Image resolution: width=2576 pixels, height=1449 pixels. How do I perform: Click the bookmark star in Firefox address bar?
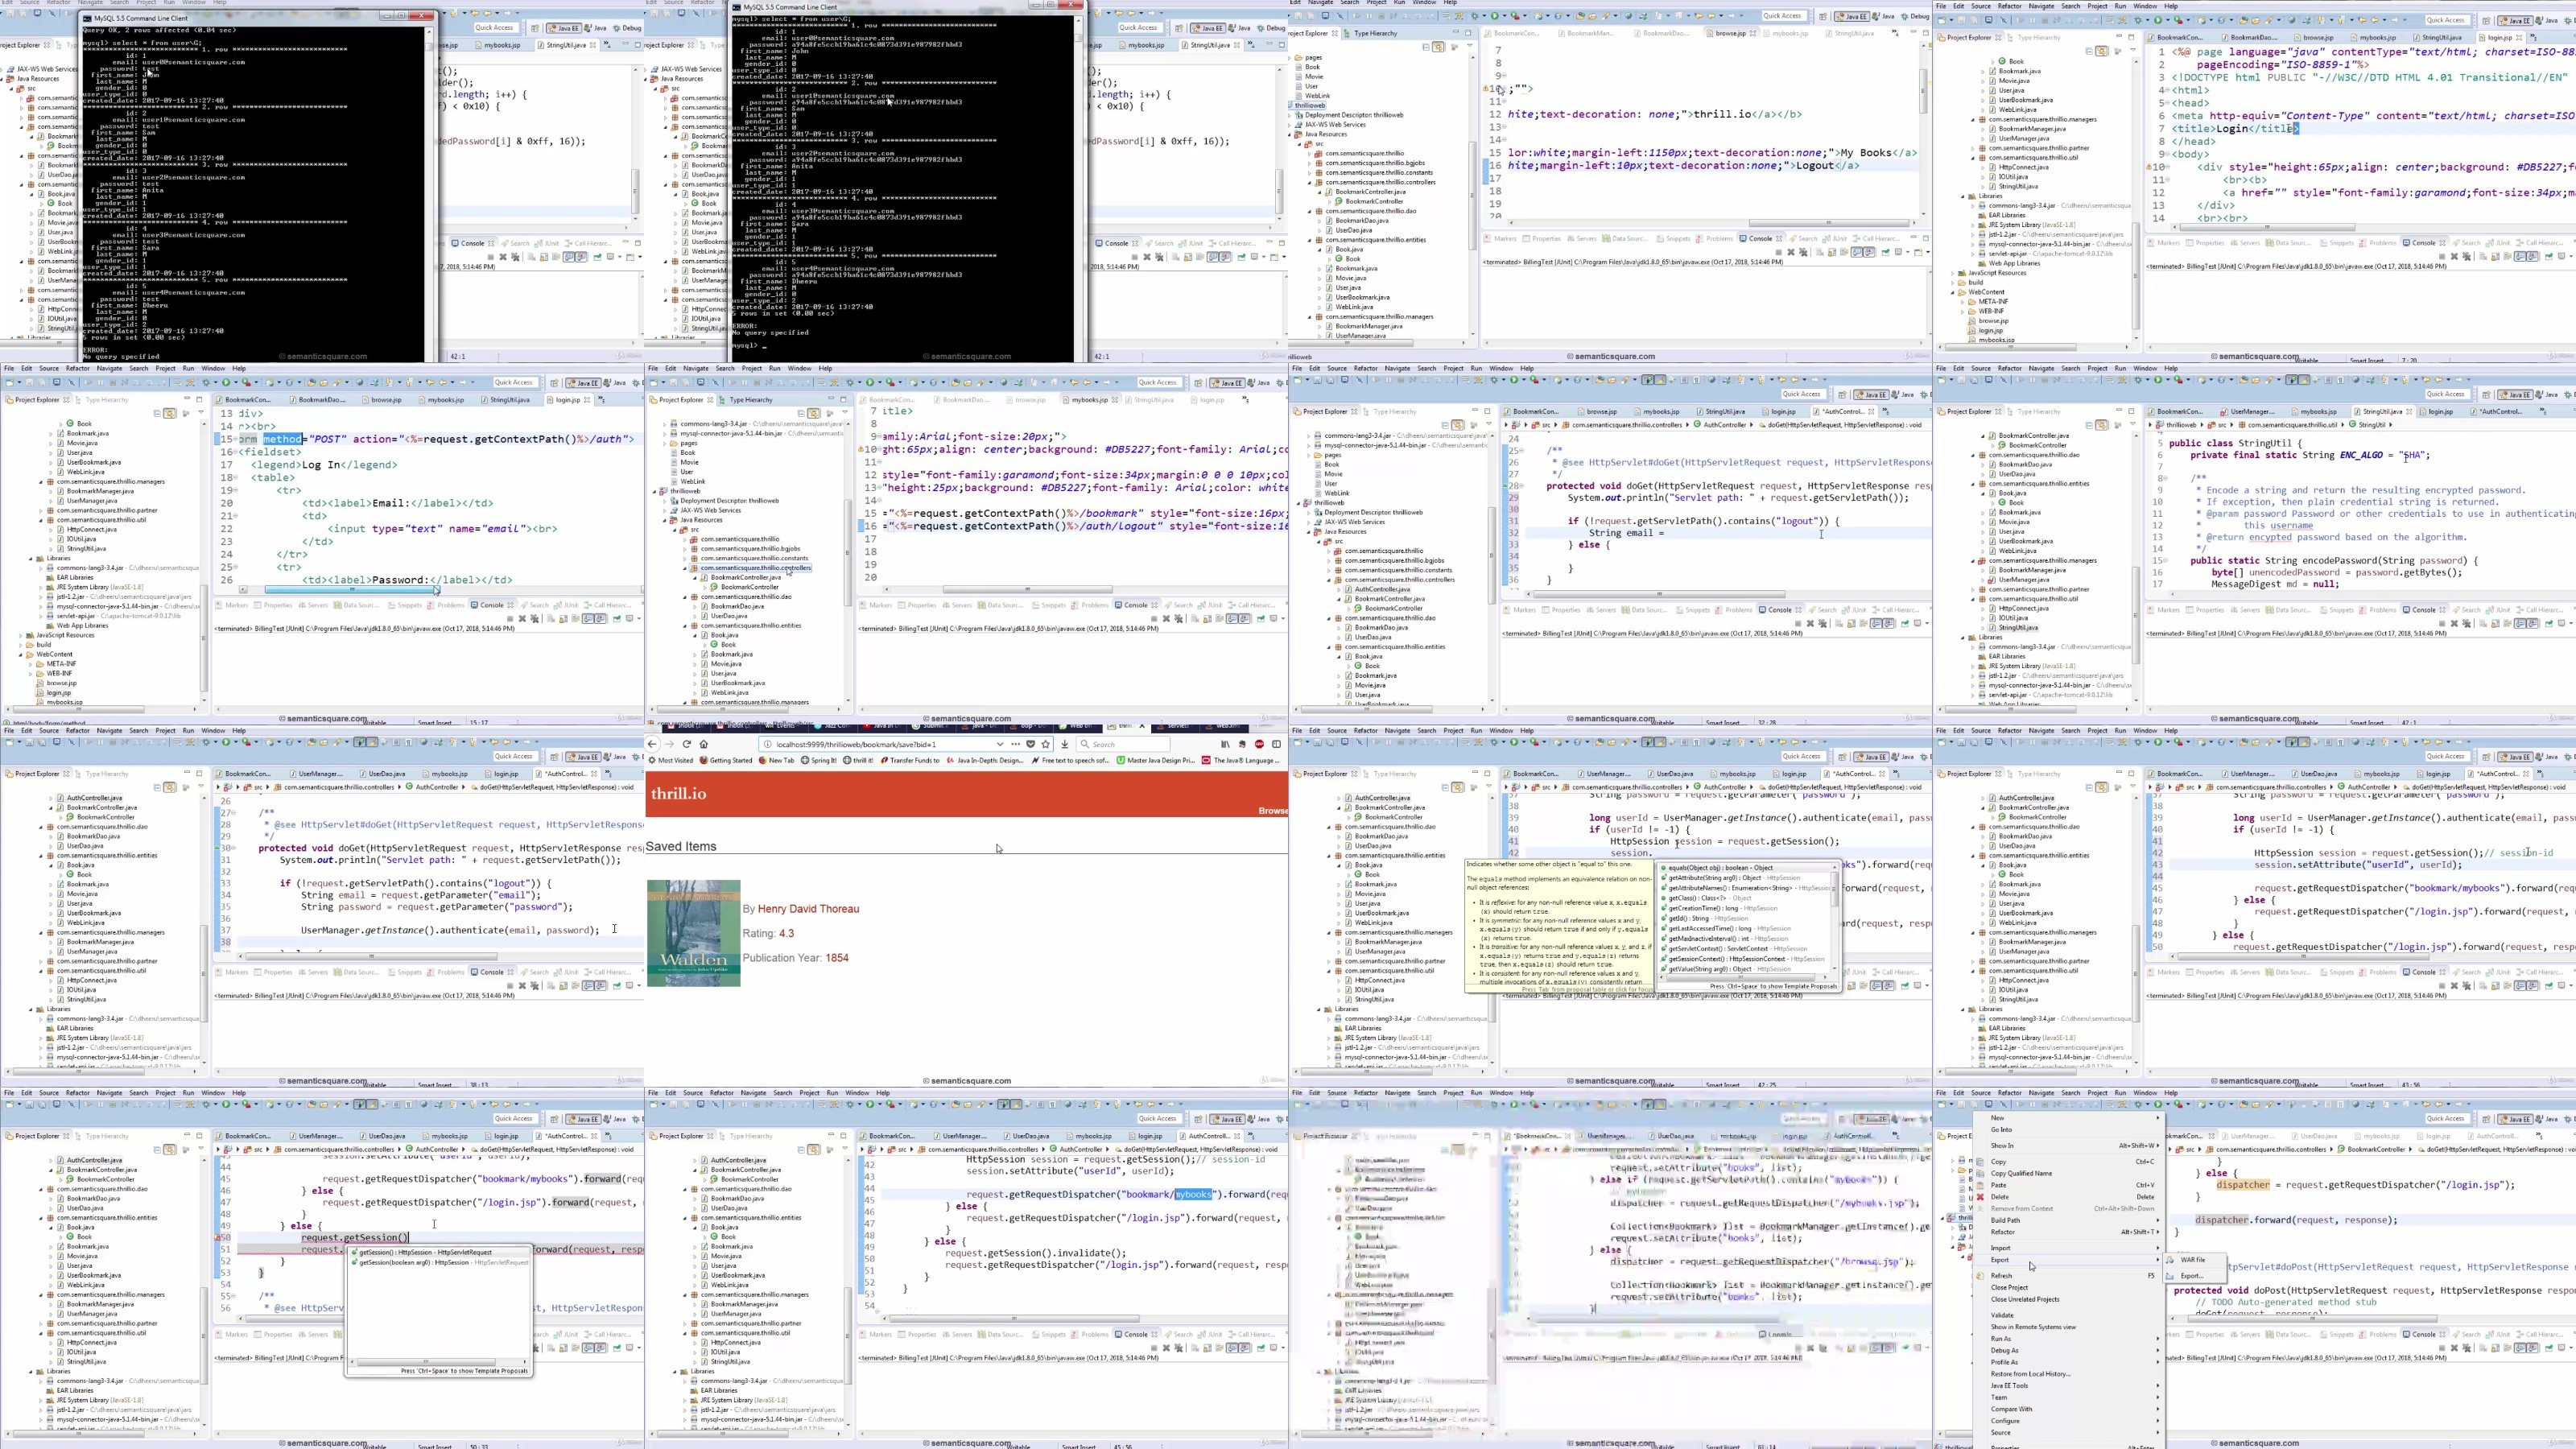point(1046,744)
